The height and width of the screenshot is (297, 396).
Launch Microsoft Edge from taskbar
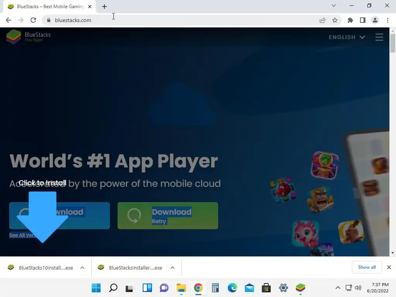[x=232, y=288]
